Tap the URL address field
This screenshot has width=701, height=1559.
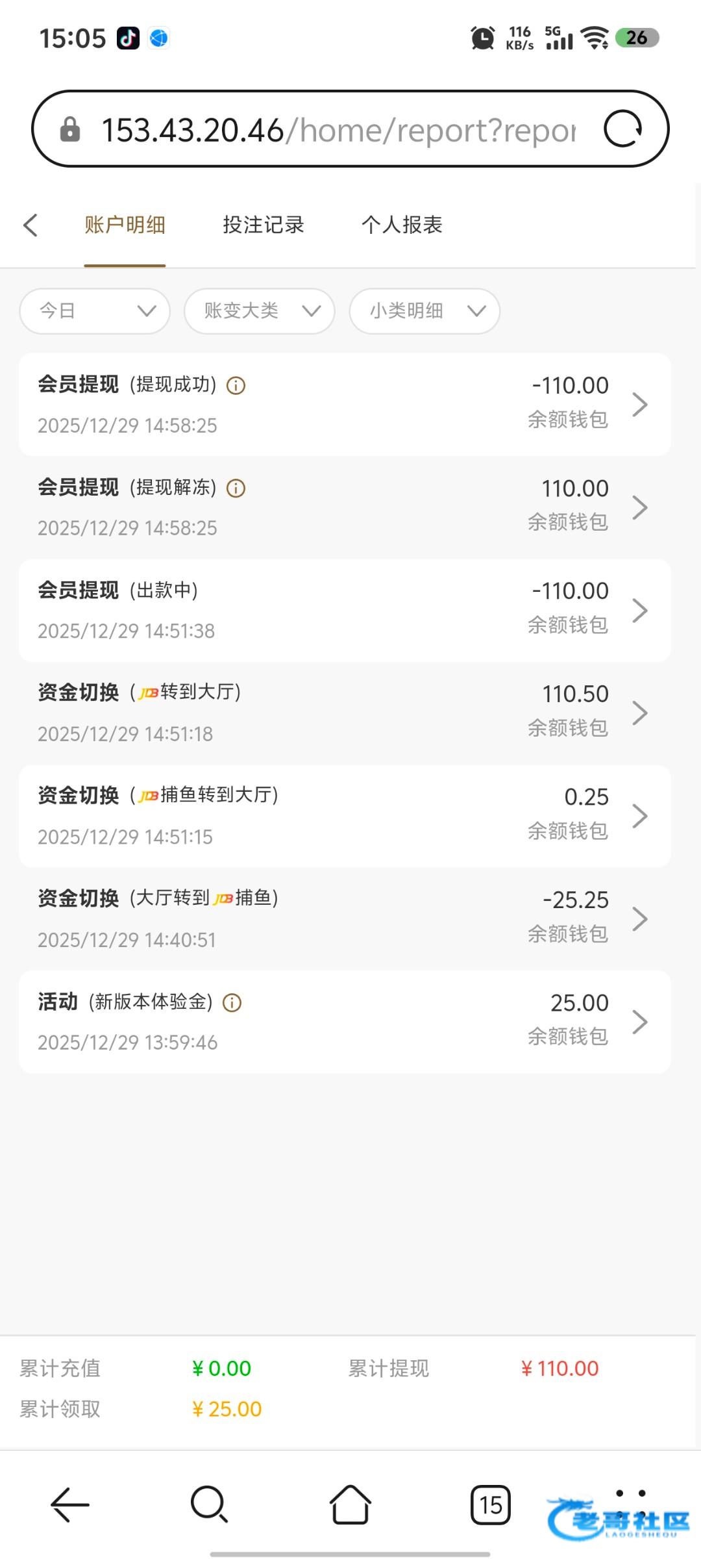point(338,129)
